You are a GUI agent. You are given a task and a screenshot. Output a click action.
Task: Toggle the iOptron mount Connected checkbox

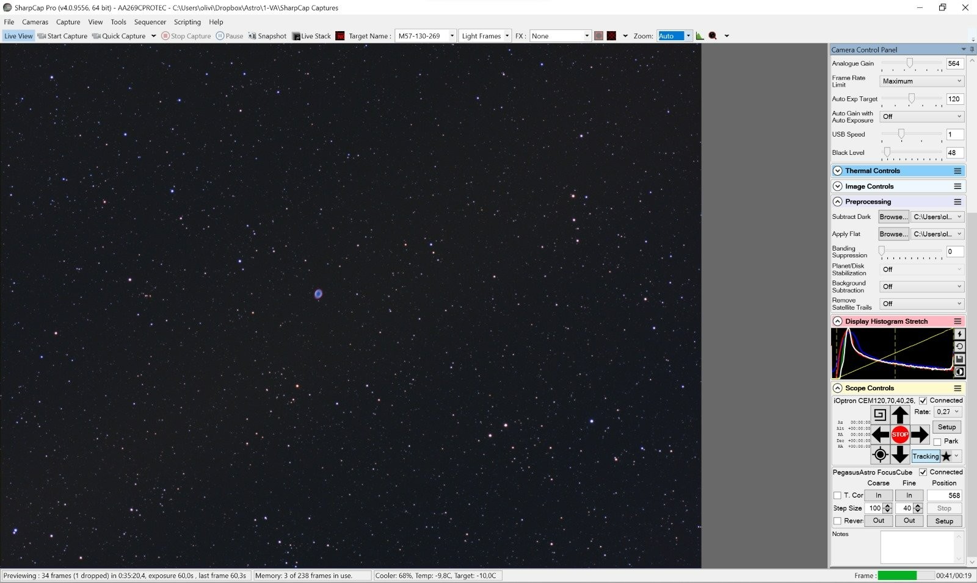click(x=923, y=401)
